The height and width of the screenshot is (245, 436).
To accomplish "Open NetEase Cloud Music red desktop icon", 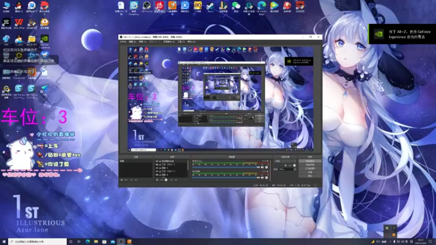I will tap(159, 6).
